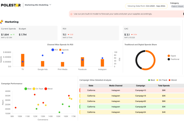Click the Media Channel column header
This screenshot has width=184, height=122.
coord(116,86)
